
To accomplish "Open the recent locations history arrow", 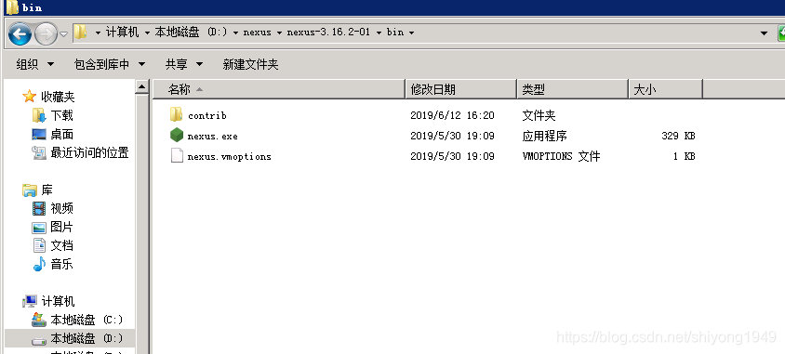I will pos(63,34).
